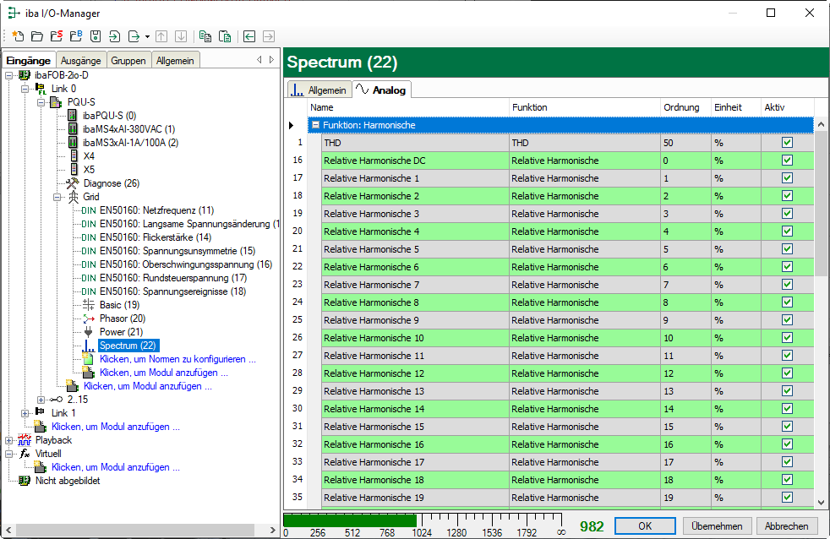
Task: Open the Allgemein tab in Spectrum panel
Action: pos(319,90)
